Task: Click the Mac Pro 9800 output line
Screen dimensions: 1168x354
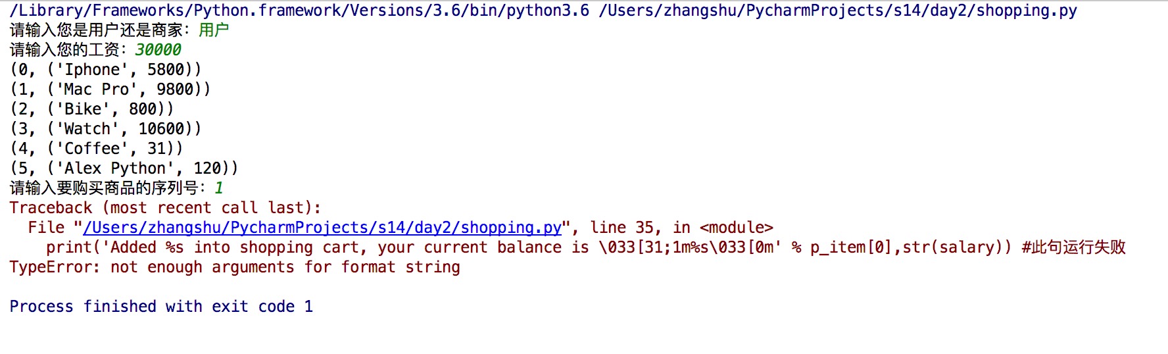Action: tap(110, 89)
